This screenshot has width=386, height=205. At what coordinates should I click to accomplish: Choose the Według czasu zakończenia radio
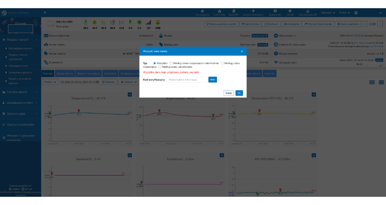pos(160,67)
